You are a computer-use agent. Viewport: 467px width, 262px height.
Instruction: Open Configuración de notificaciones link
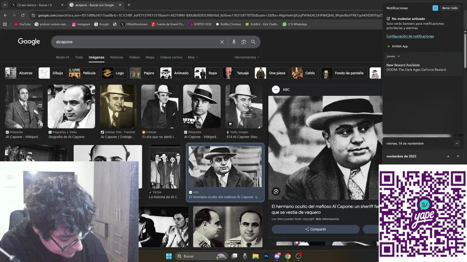tap(410, 36)
